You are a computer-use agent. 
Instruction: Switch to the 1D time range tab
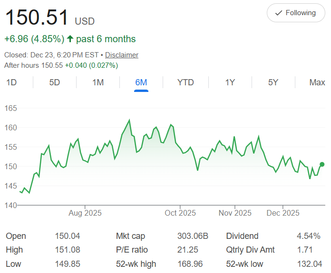11,82
